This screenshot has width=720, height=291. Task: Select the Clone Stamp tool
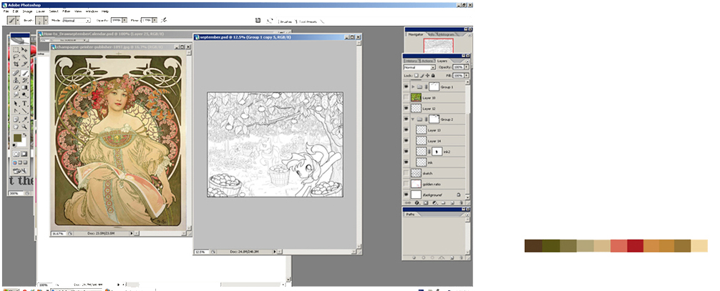coord(16,79)
